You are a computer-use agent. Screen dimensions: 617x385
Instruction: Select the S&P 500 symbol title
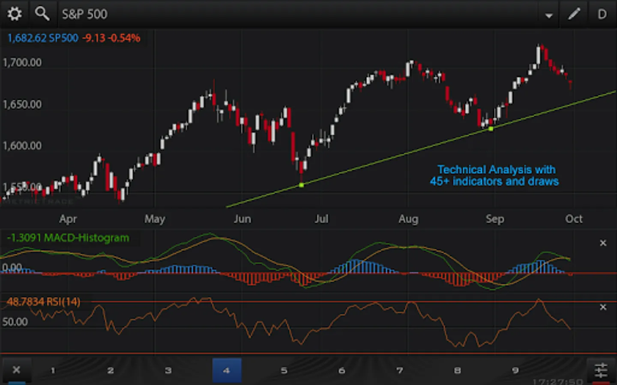coord(84,14)
